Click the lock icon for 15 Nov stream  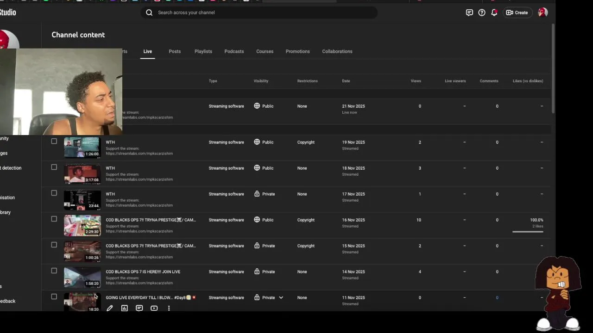pyautogui.click(x=257, y=246)
